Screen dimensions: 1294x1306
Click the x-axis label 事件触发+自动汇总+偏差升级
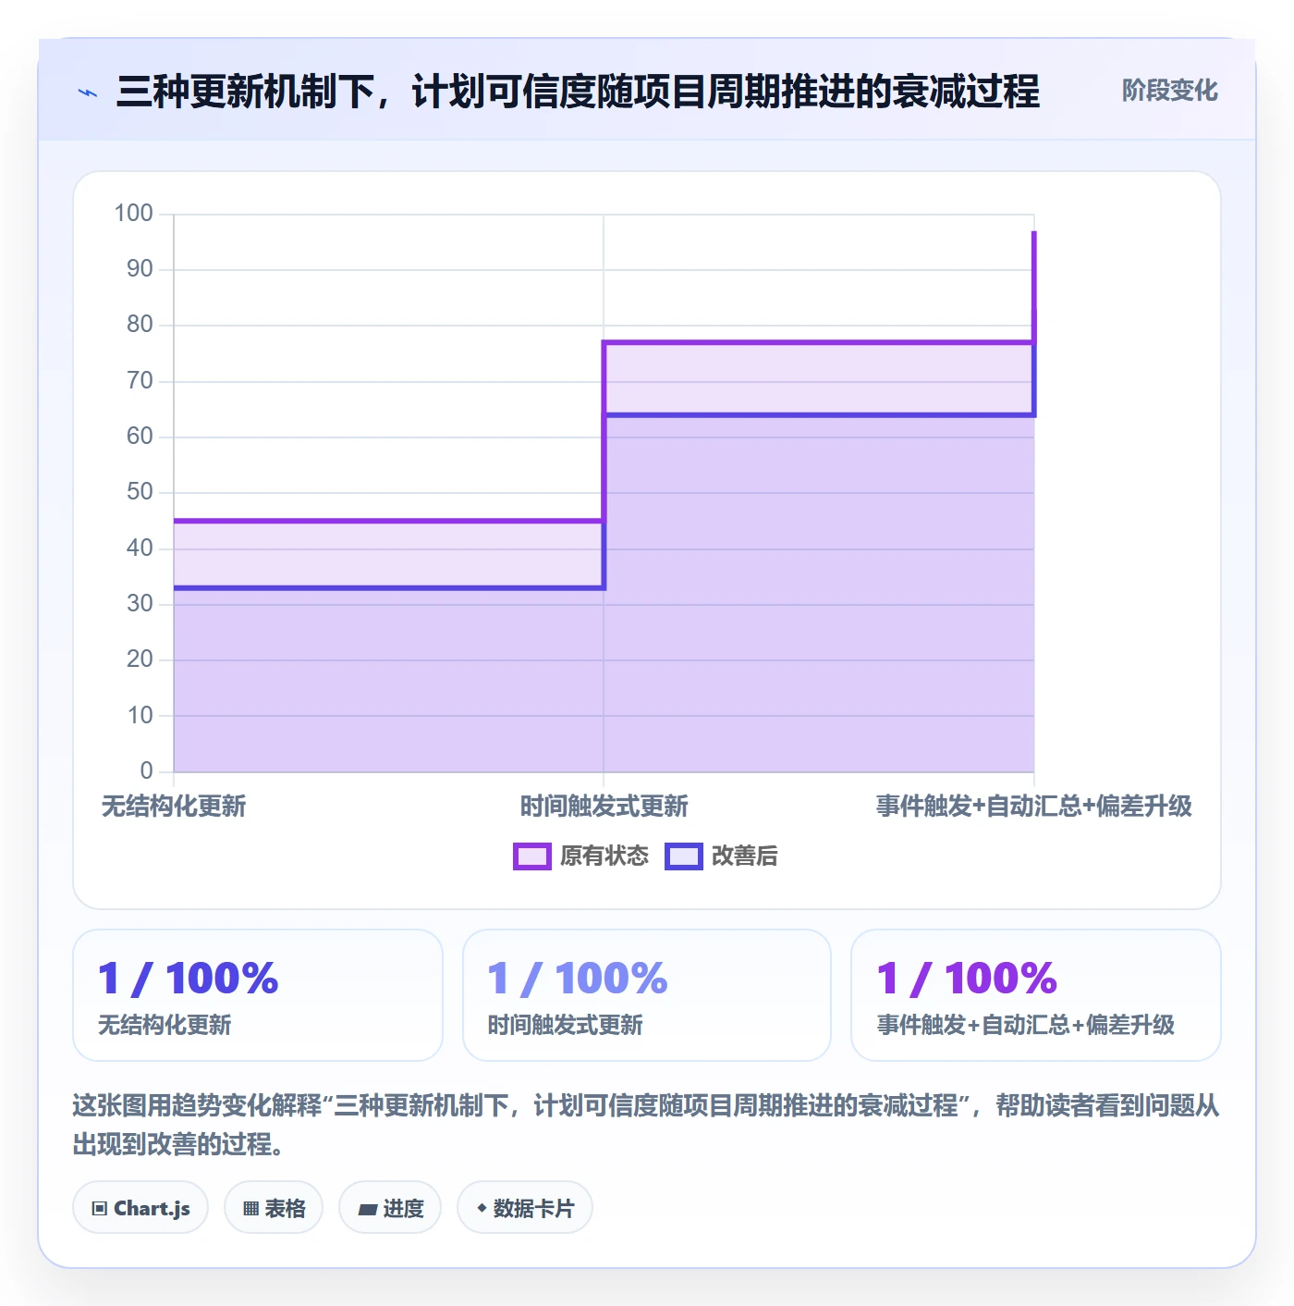coord(1034,807)
